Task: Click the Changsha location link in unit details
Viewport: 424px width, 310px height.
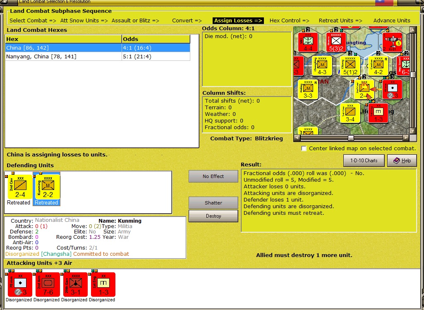Action: [56, 254]
